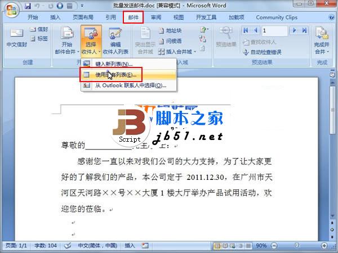The width and height of the screenshot is (338, 253).
Task: Expand the 完成并合并 dropdown
Action: click(x=322, y=40)
